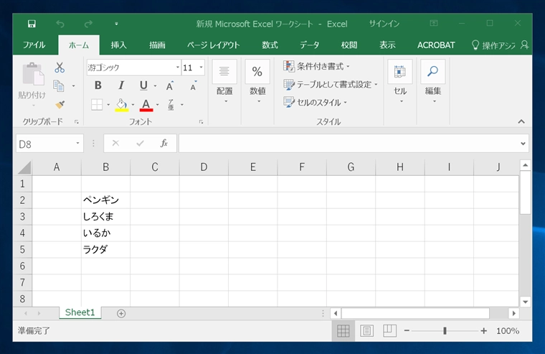Open 条件付き書式 conditional formatting
Viewport: 545px width, 354px height.
coord(316,66)
